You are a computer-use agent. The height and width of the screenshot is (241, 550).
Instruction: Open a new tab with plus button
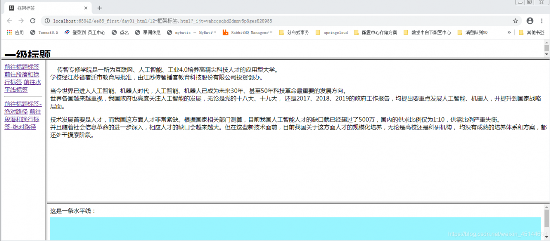(x=100, y=8)
